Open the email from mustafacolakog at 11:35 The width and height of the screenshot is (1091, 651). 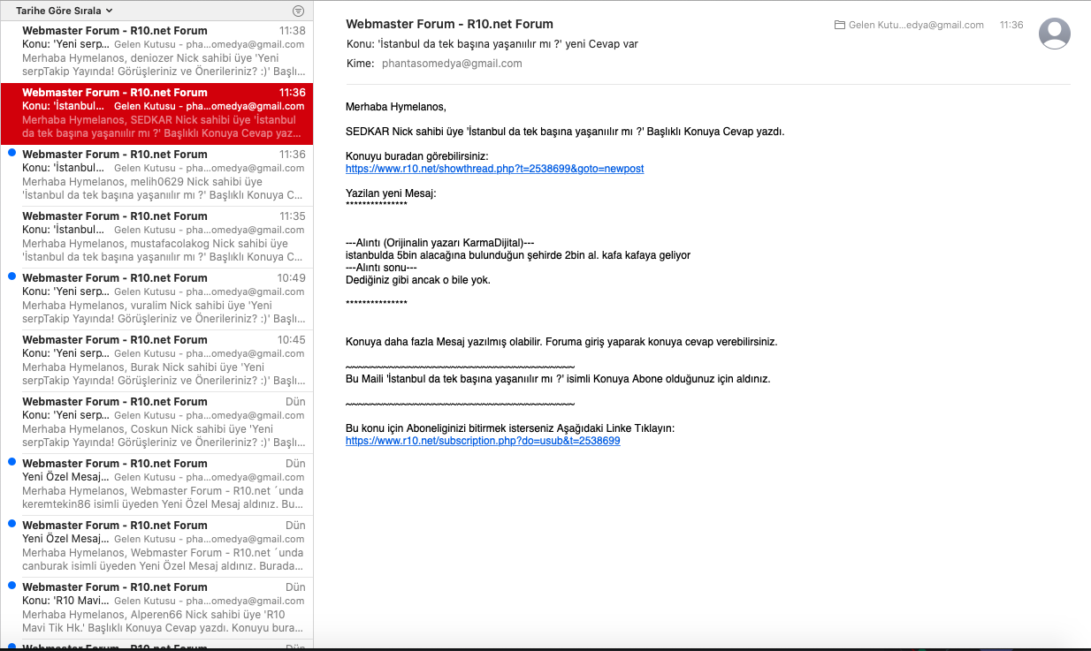[156, 237]
